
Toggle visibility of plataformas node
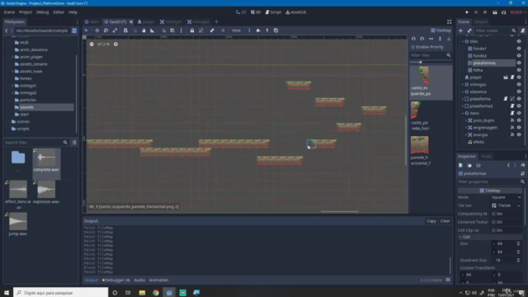(x=519, y=63)
